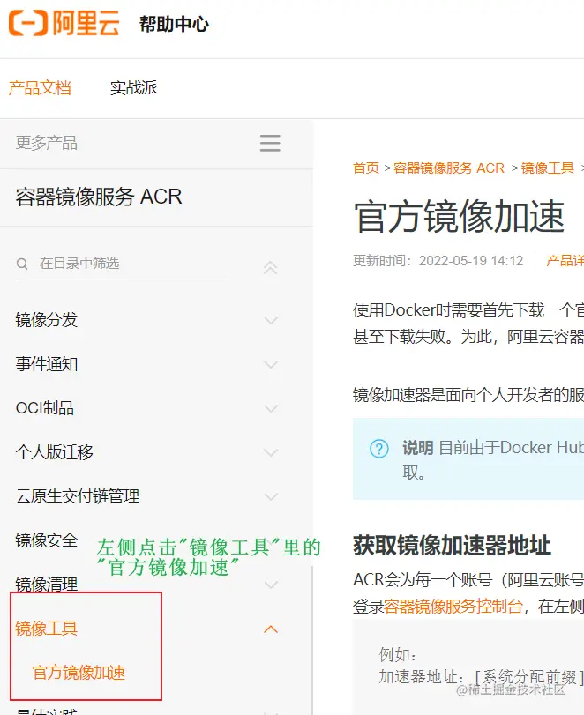This screenshot has width=584, height=715.
Task: Switch to the 实战派 tab
Action: 133,87
